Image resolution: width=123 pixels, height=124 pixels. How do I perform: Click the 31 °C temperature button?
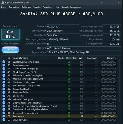pyautogui.click(x=10, y=50)
